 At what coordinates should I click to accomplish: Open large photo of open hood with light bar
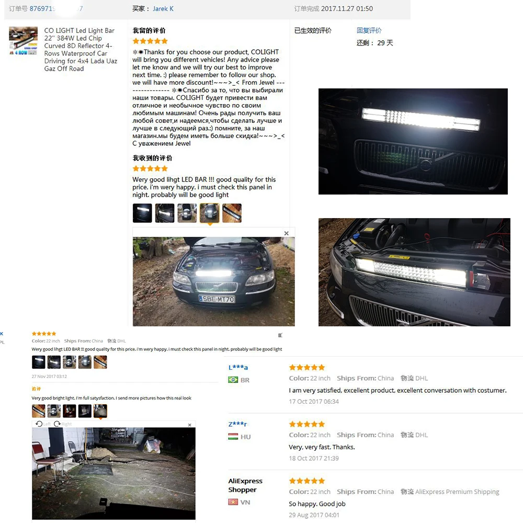click(x=414, y=272)
